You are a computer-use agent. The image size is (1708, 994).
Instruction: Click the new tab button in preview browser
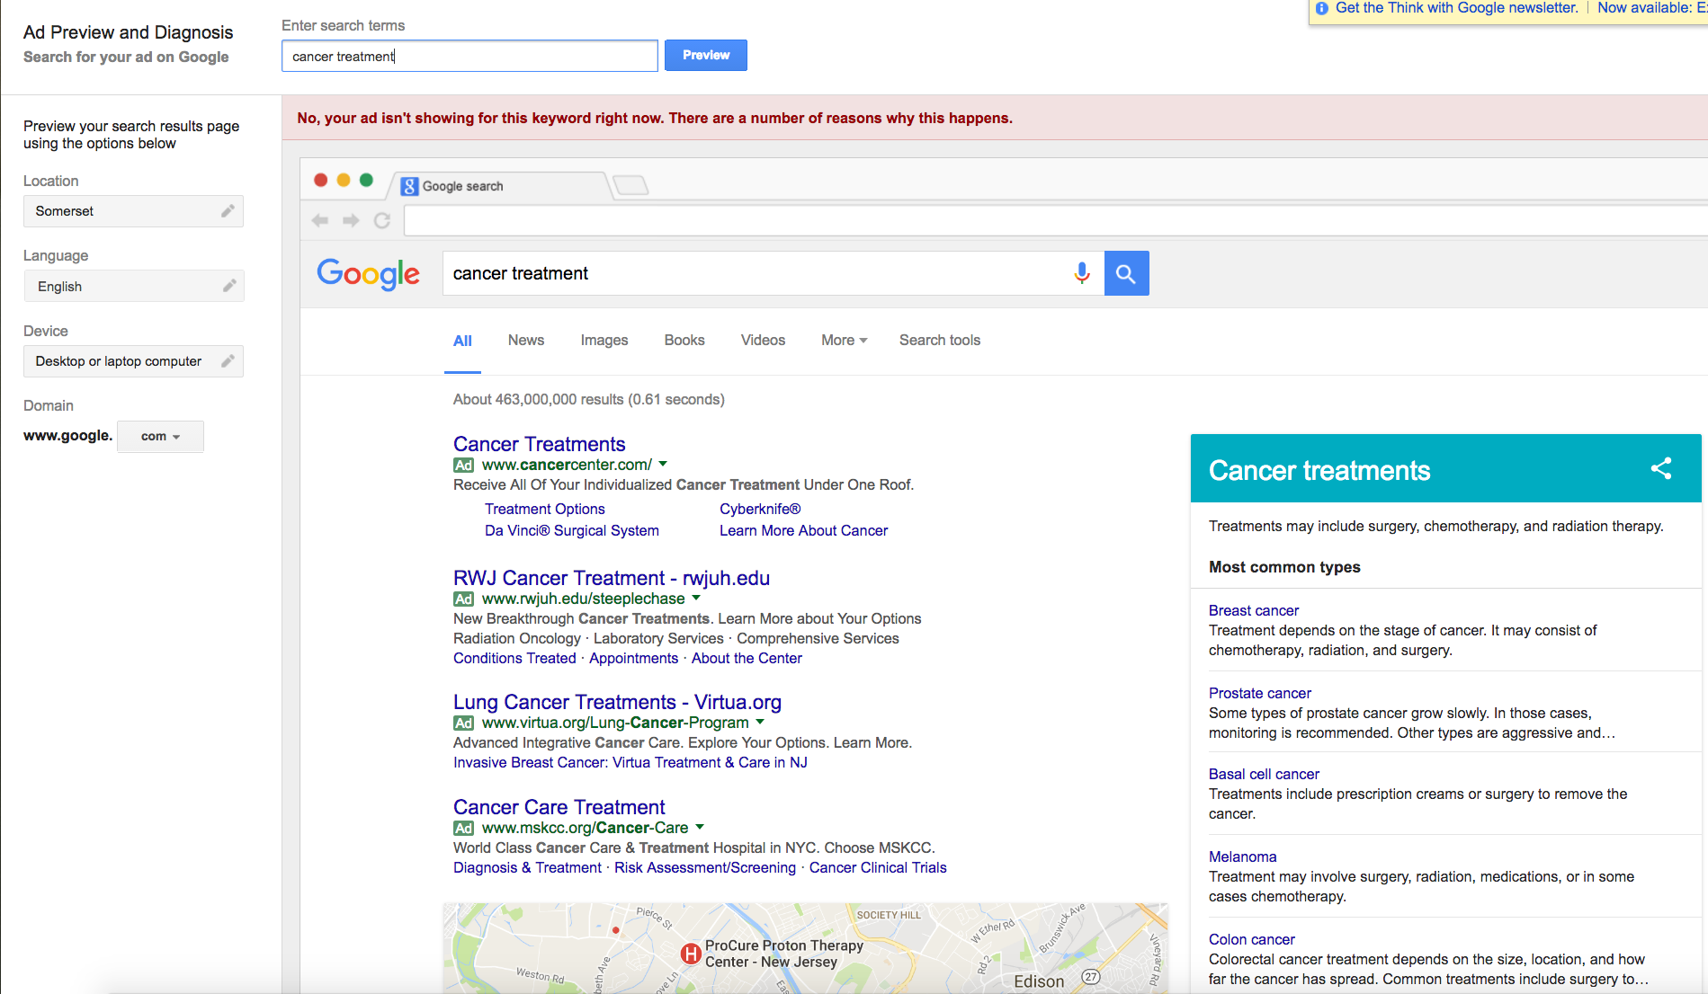[630, 185]
